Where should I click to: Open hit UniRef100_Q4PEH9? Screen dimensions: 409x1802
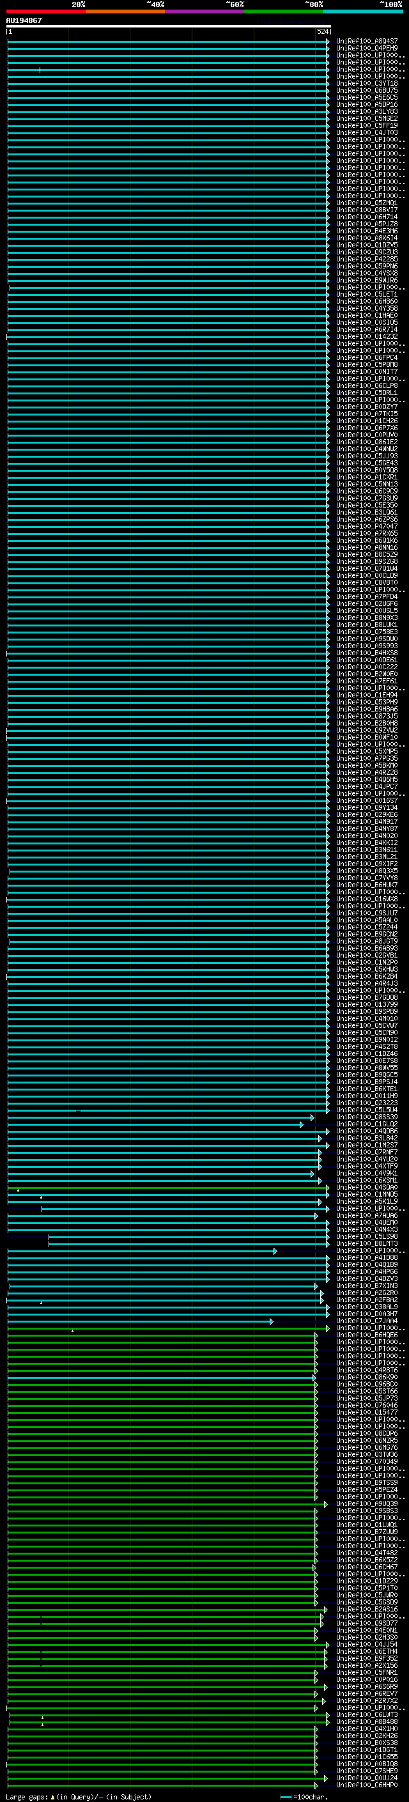pos(367,49)
